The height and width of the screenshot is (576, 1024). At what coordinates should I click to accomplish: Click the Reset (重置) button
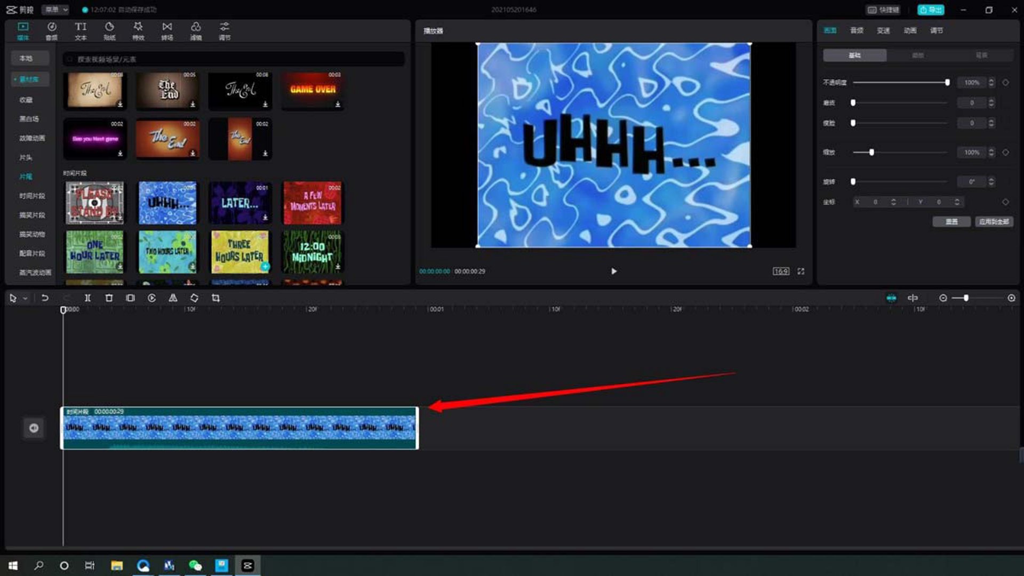[951, 222]
